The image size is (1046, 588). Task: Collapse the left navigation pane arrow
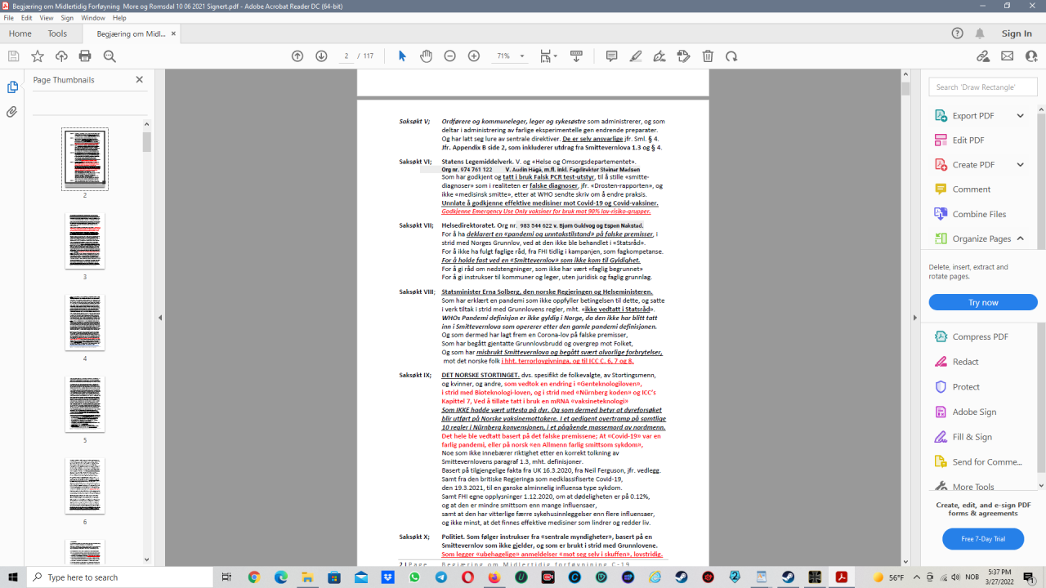pyautogui.click(x=160, y=318)
